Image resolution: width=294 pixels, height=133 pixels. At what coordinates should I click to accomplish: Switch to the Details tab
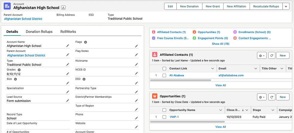(12, 32)
